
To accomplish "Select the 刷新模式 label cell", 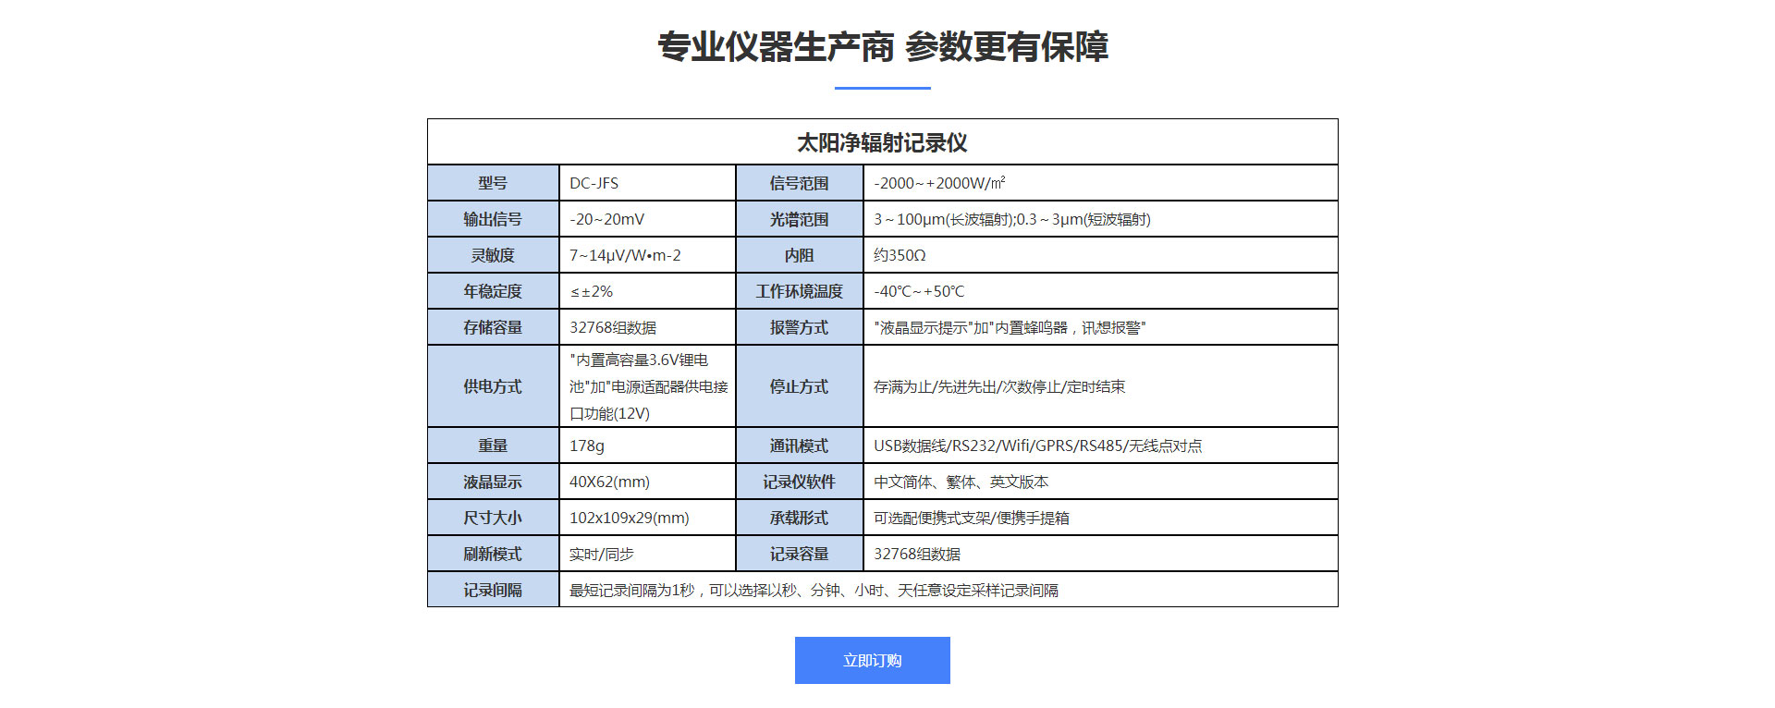I will [x=493, y=554].
